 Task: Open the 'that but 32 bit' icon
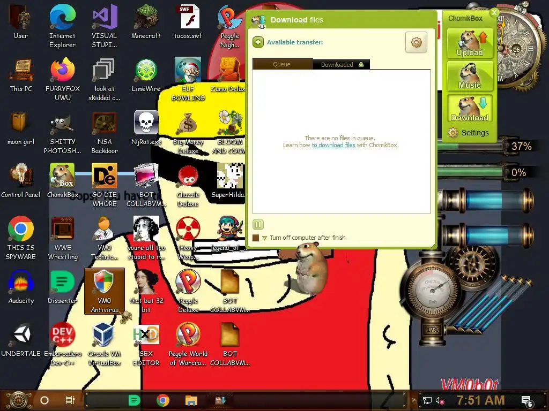146,291
